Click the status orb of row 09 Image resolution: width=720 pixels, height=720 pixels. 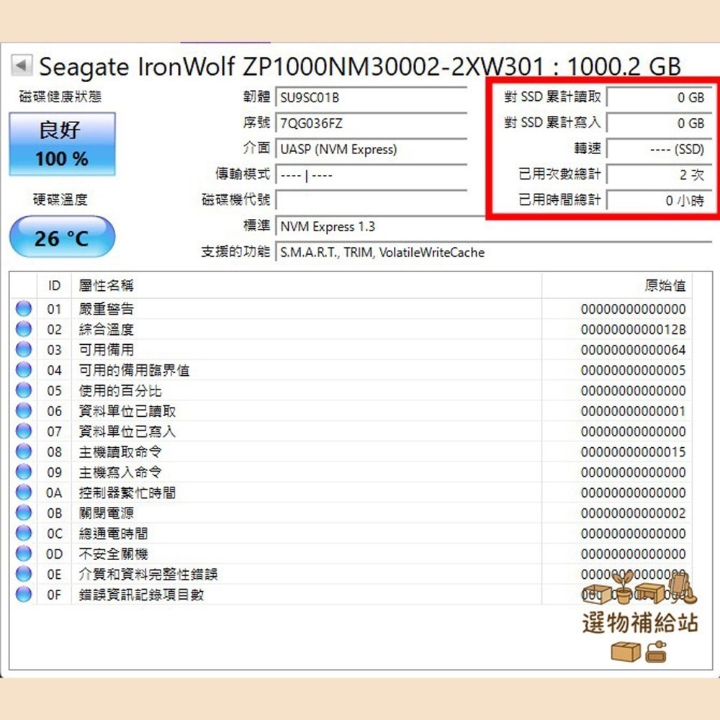click(24, 472)
